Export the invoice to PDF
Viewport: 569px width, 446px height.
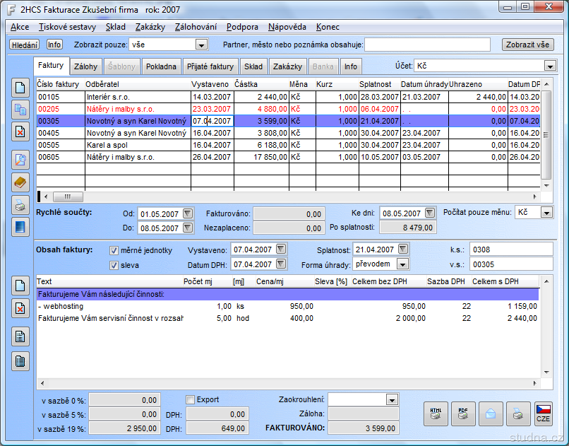pyautogui.click(x=463, y=413)
